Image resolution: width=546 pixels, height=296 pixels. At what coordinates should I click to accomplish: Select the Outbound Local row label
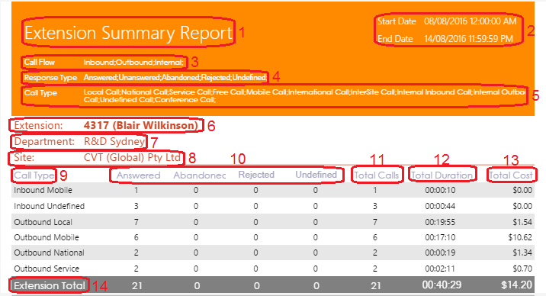click(x=43, y=222)
